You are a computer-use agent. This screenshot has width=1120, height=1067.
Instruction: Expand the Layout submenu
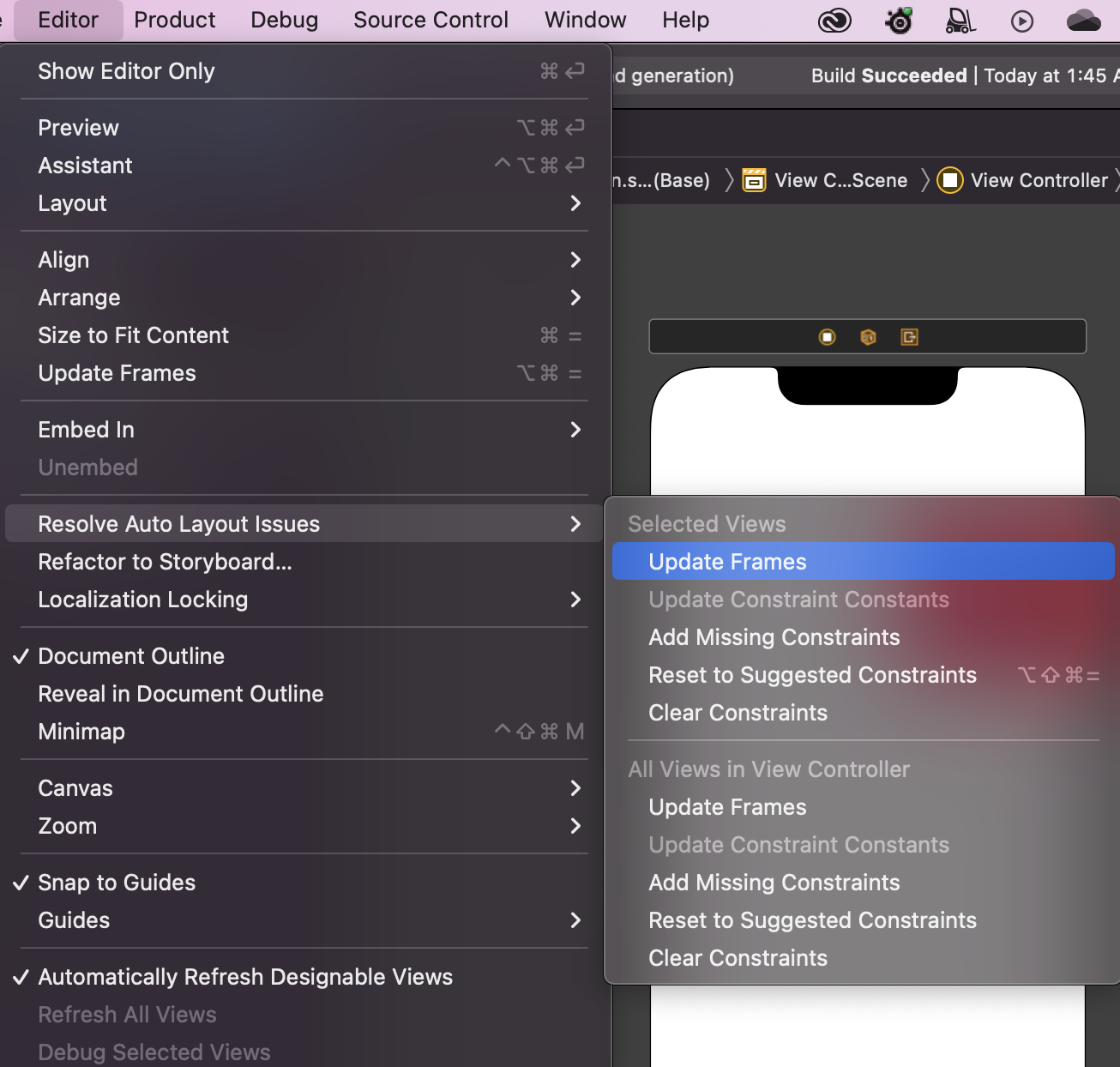pos(304,203)
